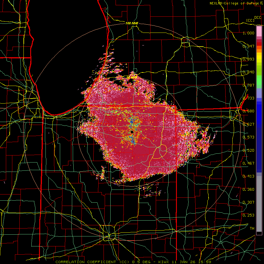This screenshot has width=264, height=264.
Task: Click the 0.627 scale value
Action: click(248, 124)
